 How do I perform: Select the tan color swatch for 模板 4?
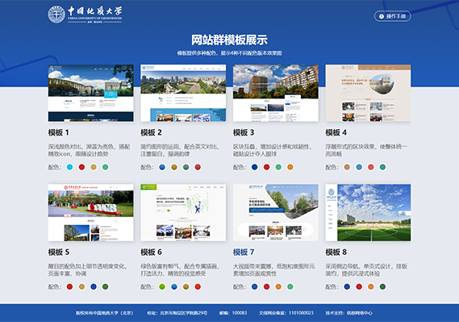coord(347,167)
